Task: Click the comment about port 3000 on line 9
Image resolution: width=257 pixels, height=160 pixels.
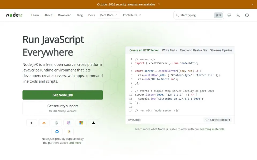Action: click(174, 91)
